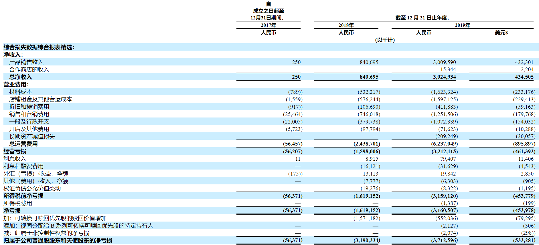The height and width of the screenshot is (245, 539).
Task: Click the 2018年 column header
Action: pyautogui.click(x=346, y=25)
